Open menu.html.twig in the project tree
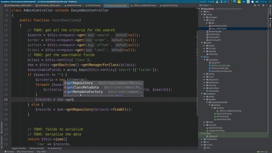 223,119
